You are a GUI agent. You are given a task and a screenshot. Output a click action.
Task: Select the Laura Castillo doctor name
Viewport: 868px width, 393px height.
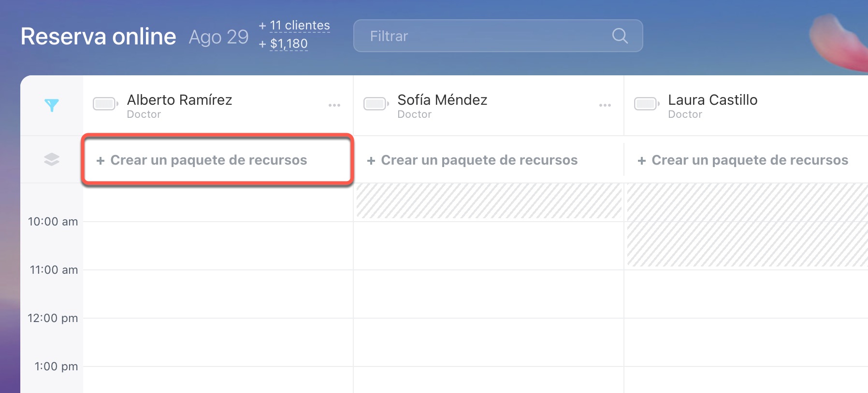click(712, 100)
